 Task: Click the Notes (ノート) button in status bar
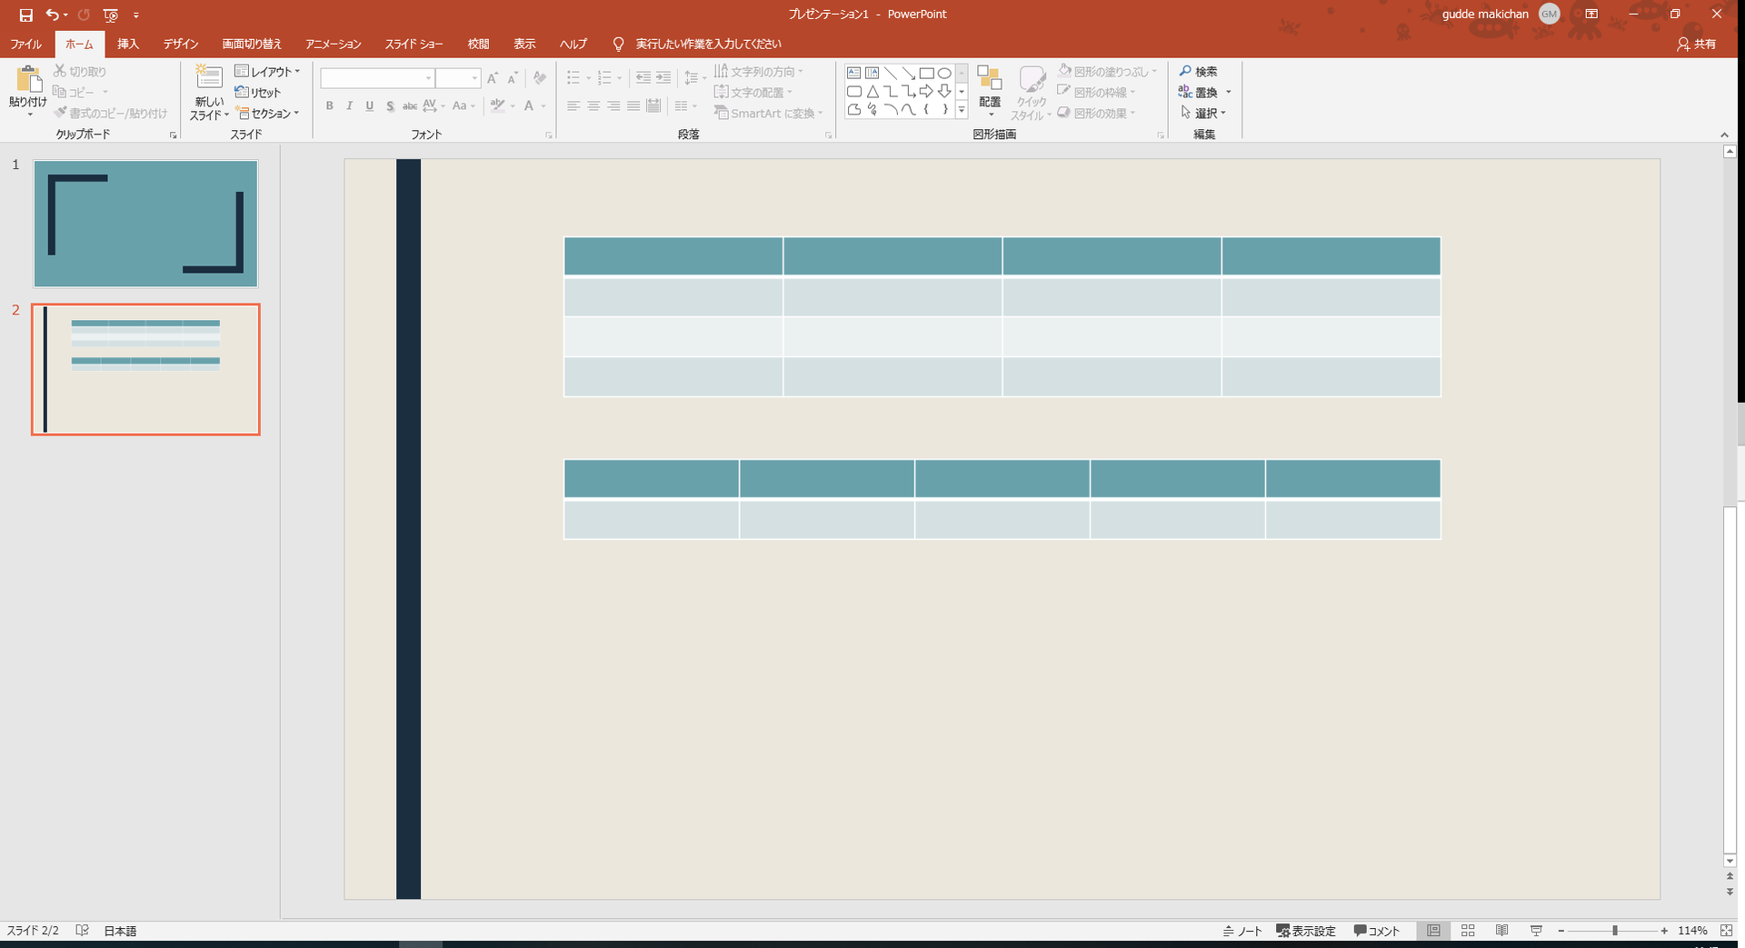tap(1243, 931)
